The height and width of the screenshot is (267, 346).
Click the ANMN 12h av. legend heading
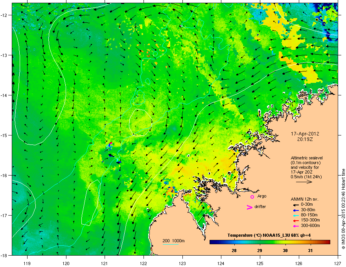(x=304, y=199)
